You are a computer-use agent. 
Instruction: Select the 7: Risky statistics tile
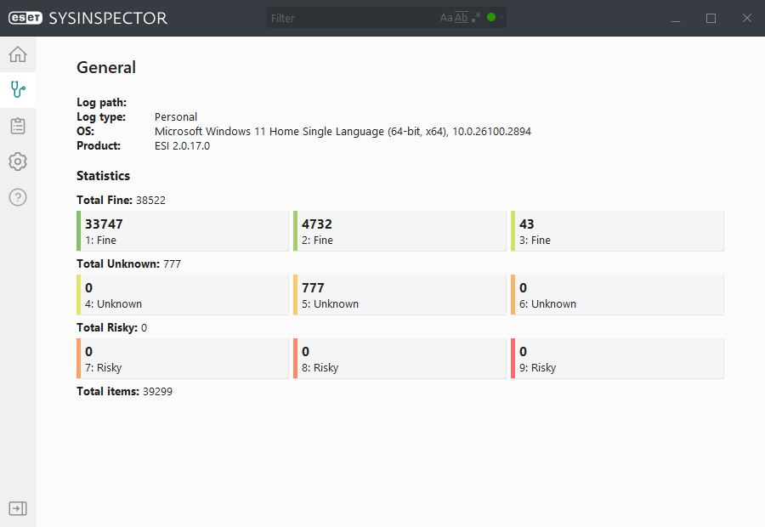point(183,359)
